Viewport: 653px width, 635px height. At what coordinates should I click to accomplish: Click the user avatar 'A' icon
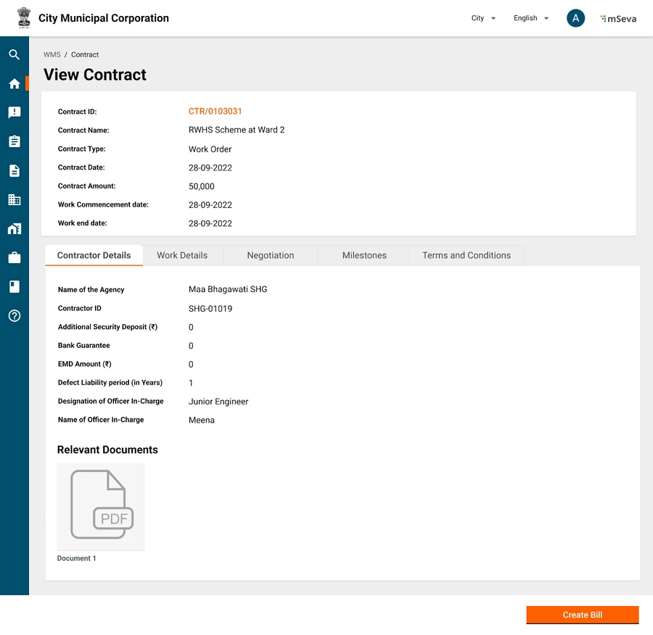tap(575, 18)
